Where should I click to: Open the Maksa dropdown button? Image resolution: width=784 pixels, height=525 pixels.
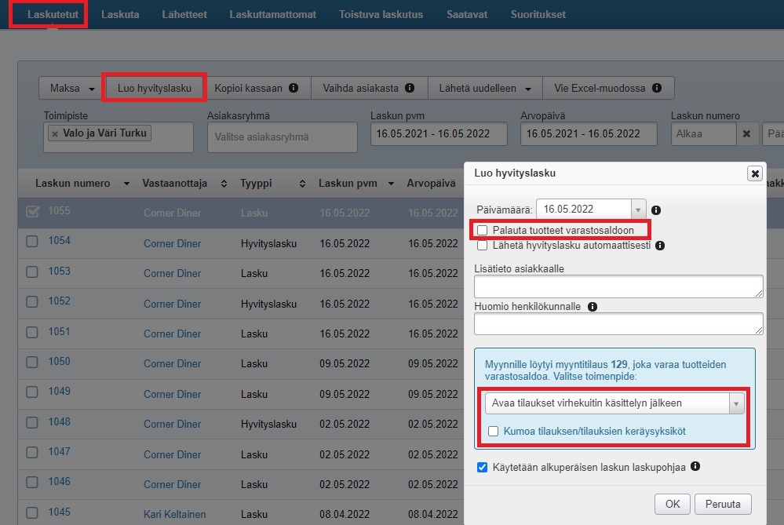tap(72, 89)
